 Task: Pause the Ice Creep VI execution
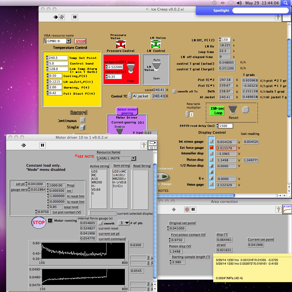75,17
